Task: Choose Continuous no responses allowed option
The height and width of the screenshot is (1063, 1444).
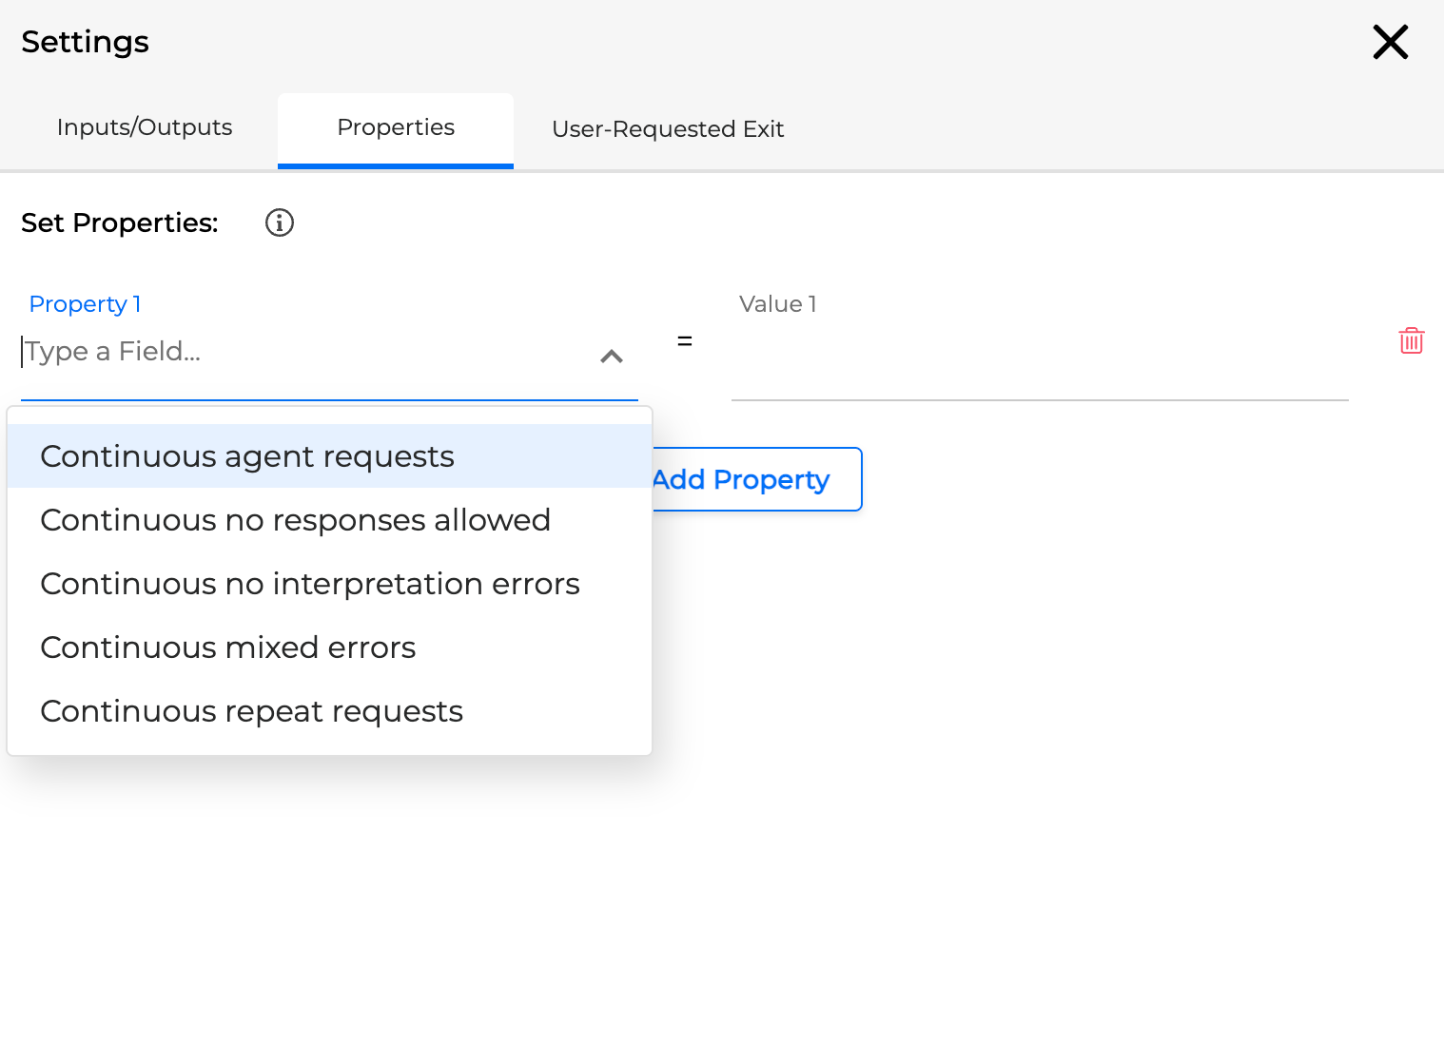Action: (295, 519)
